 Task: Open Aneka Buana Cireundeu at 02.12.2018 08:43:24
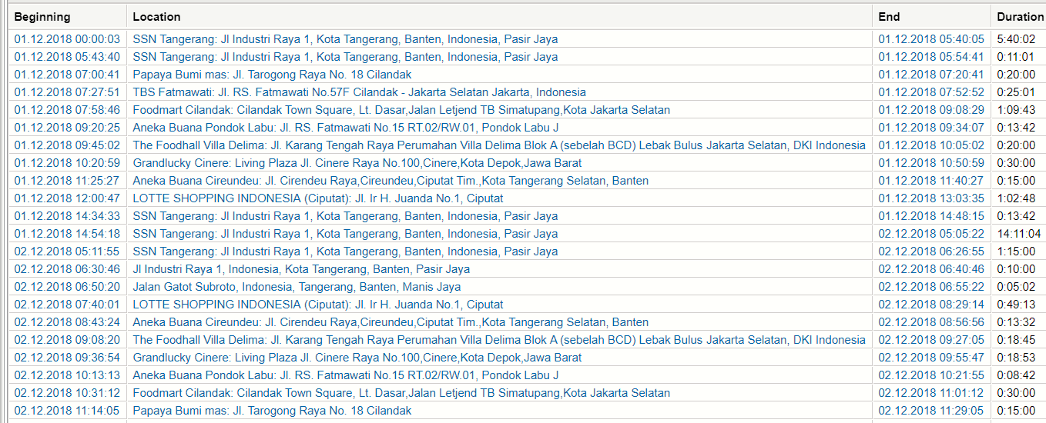point(391,322)
